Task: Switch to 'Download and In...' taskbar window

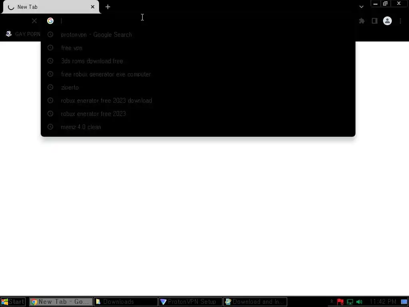Action: pos(255,302)
